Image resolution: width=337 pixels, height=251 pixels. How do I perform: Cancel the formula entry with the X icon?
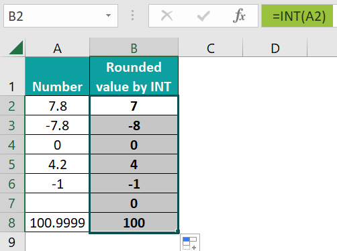click(166, 16)
